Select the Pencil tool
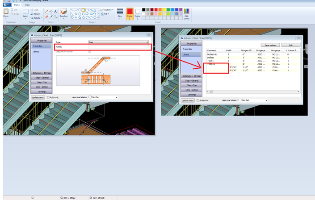315x200 pixels. point(46,11)
